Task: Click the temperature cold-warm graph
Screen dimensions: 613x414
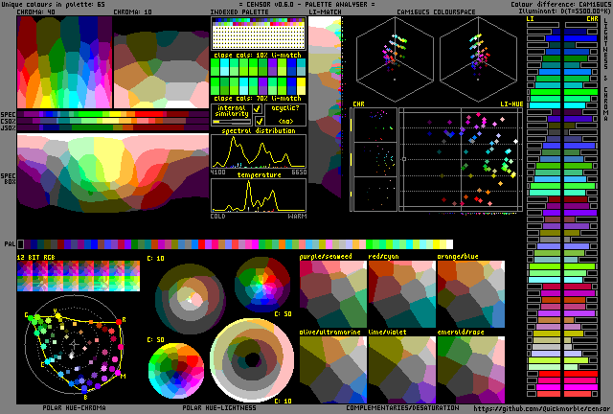Action: 259,195
